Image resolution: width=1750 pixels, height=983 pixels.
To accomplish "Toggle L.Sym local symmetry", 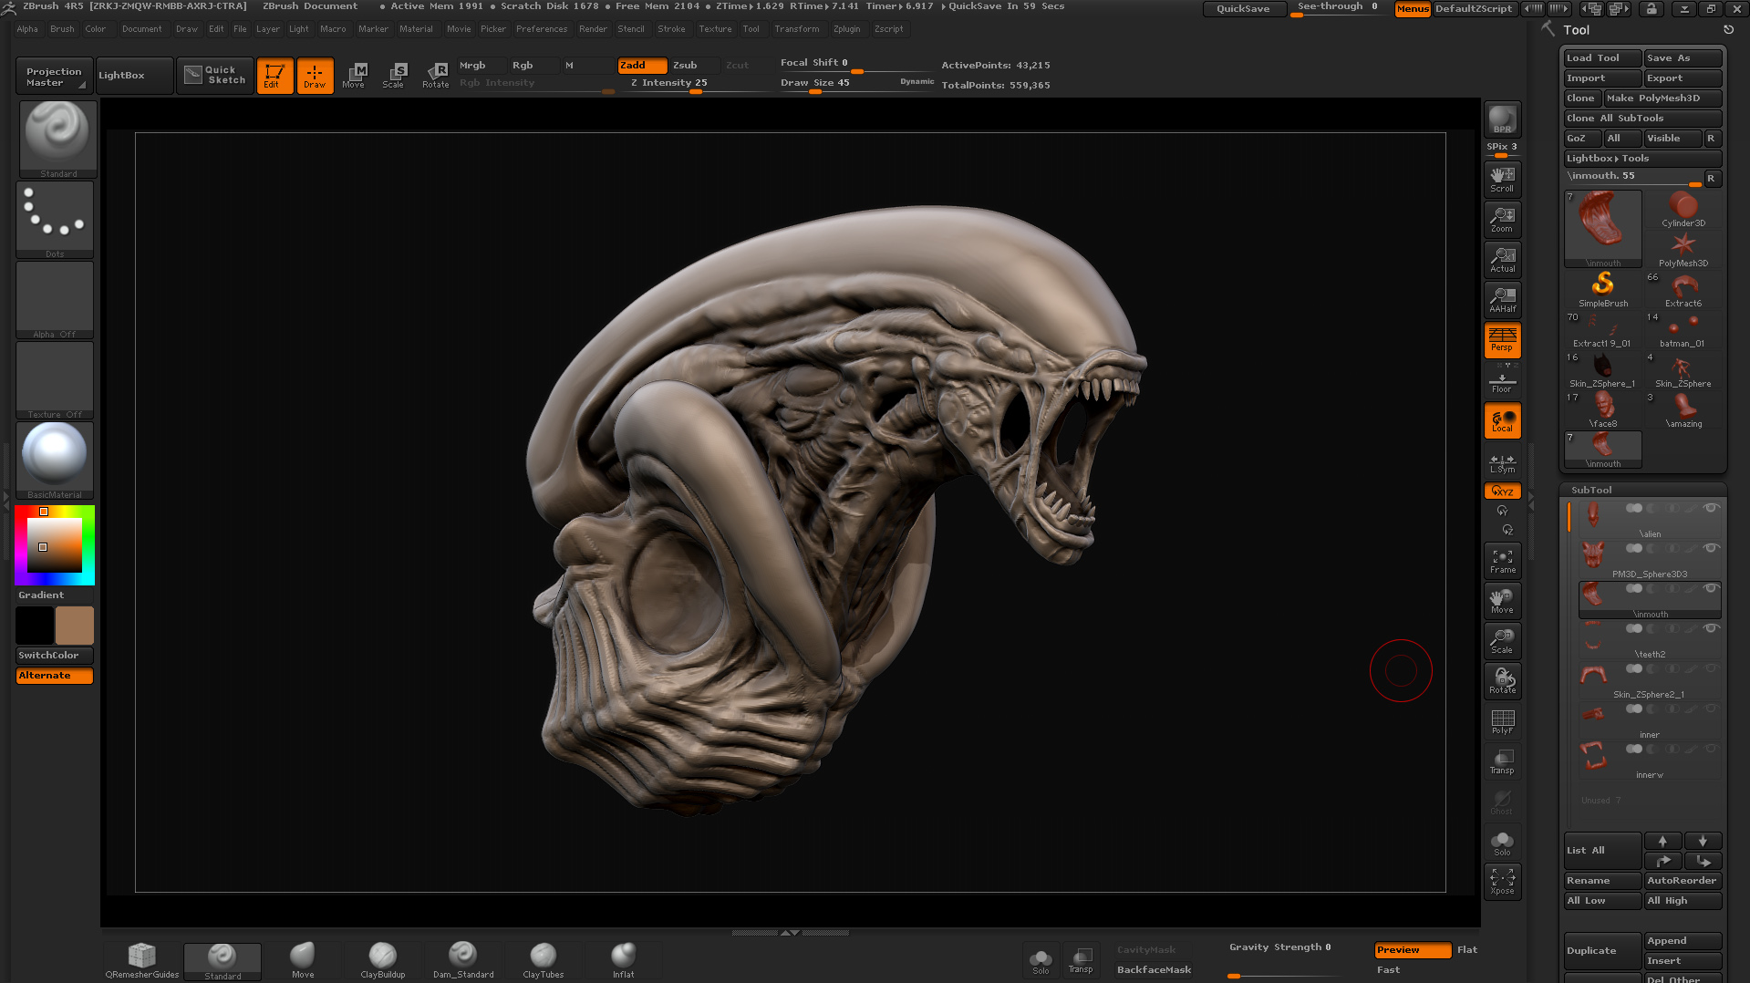I will (1502, 463).
